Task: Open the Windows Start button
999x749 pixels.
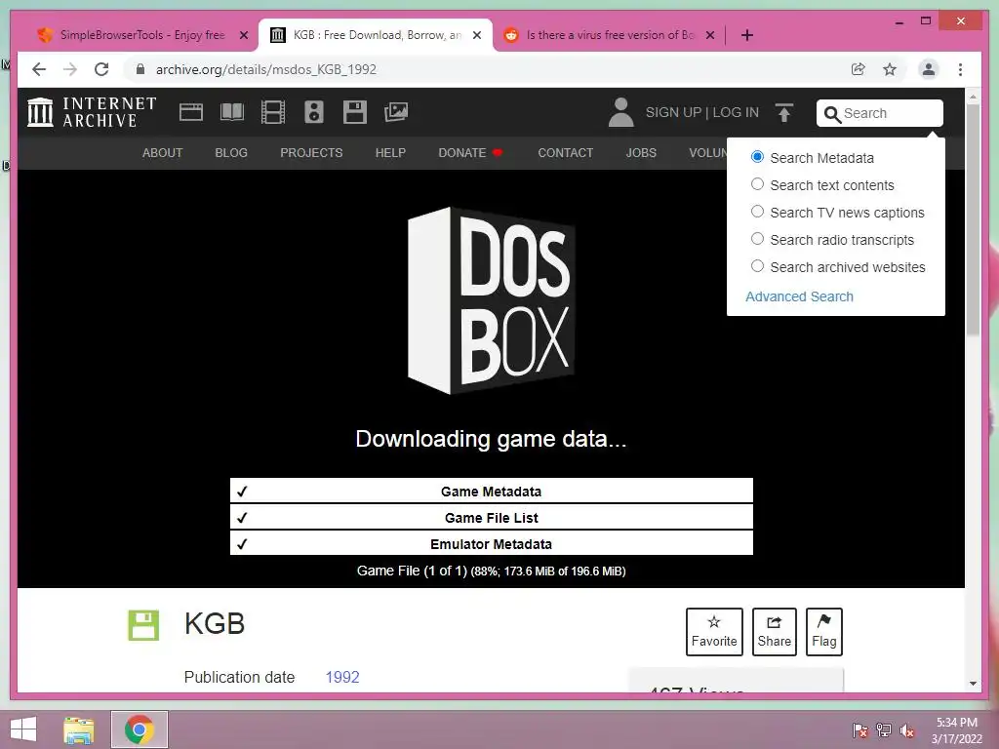Action: point(23,729)
